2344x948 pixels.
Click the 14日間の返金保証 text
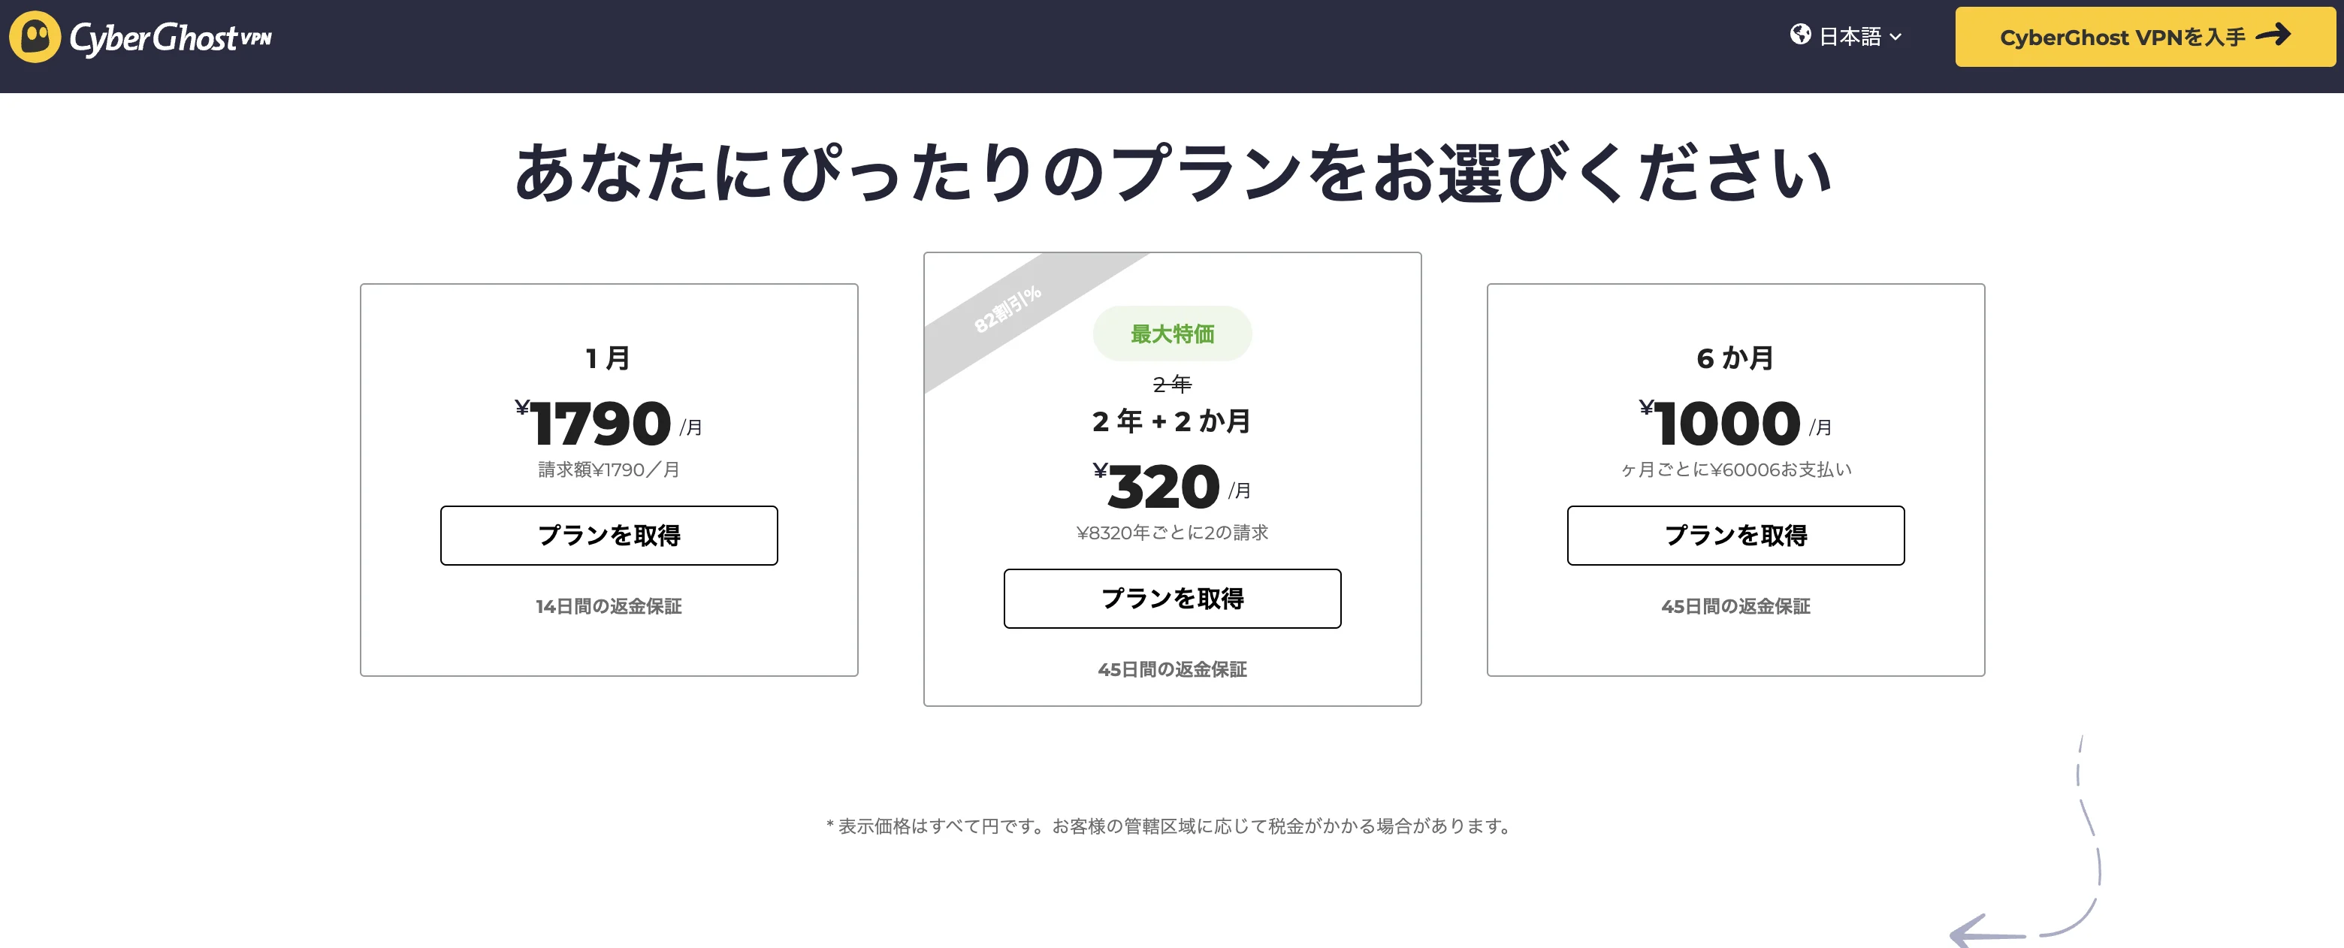pyautogui.click(x=609, y=606)
